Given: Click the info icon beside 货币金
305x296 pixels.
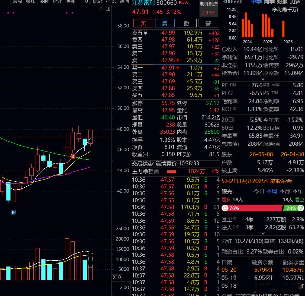Looking at the screenshot, I should 238,73.
